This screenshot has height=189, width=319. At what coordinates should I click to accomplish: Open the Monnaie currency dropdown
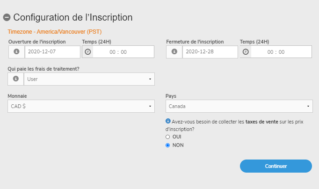[81, 106]
